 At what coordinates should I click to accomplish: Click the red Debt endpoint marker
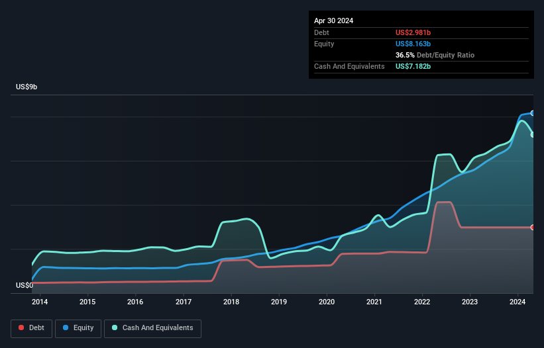point(533,228)
